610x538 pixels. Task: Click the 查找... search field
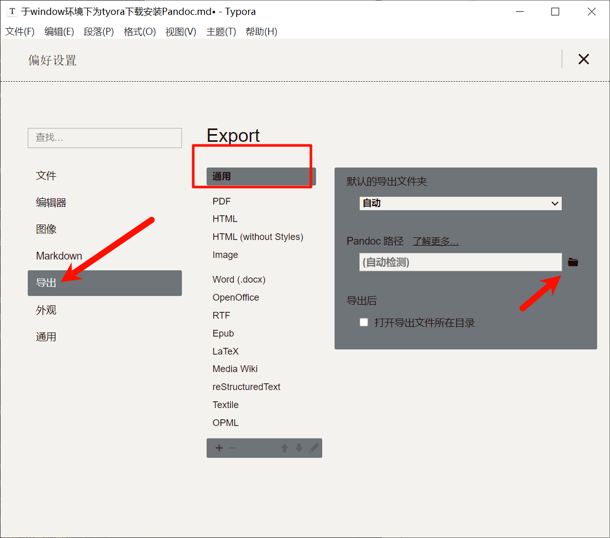[x=105, y=138]
